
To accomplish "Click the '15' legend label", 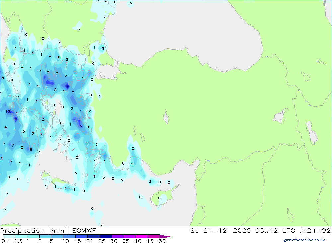I will [78, 241].
